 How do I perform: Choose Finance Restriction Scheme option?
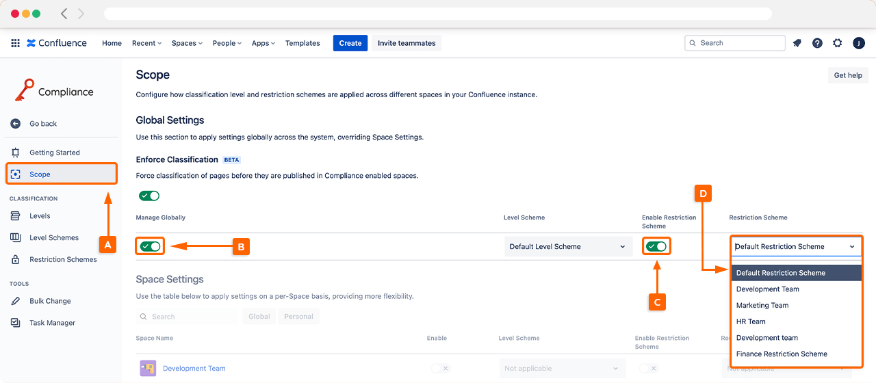click(x=782, y=354)
